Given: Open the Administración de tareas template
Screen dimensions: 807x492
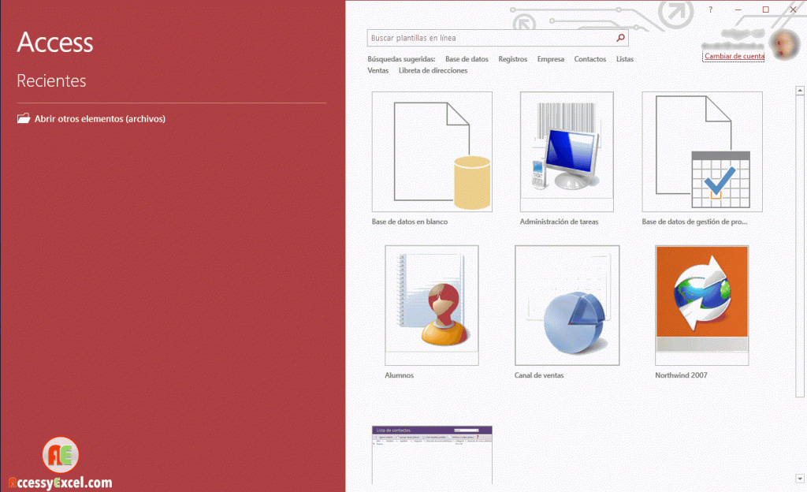Looking at the screenshot, I should point(567,151).
